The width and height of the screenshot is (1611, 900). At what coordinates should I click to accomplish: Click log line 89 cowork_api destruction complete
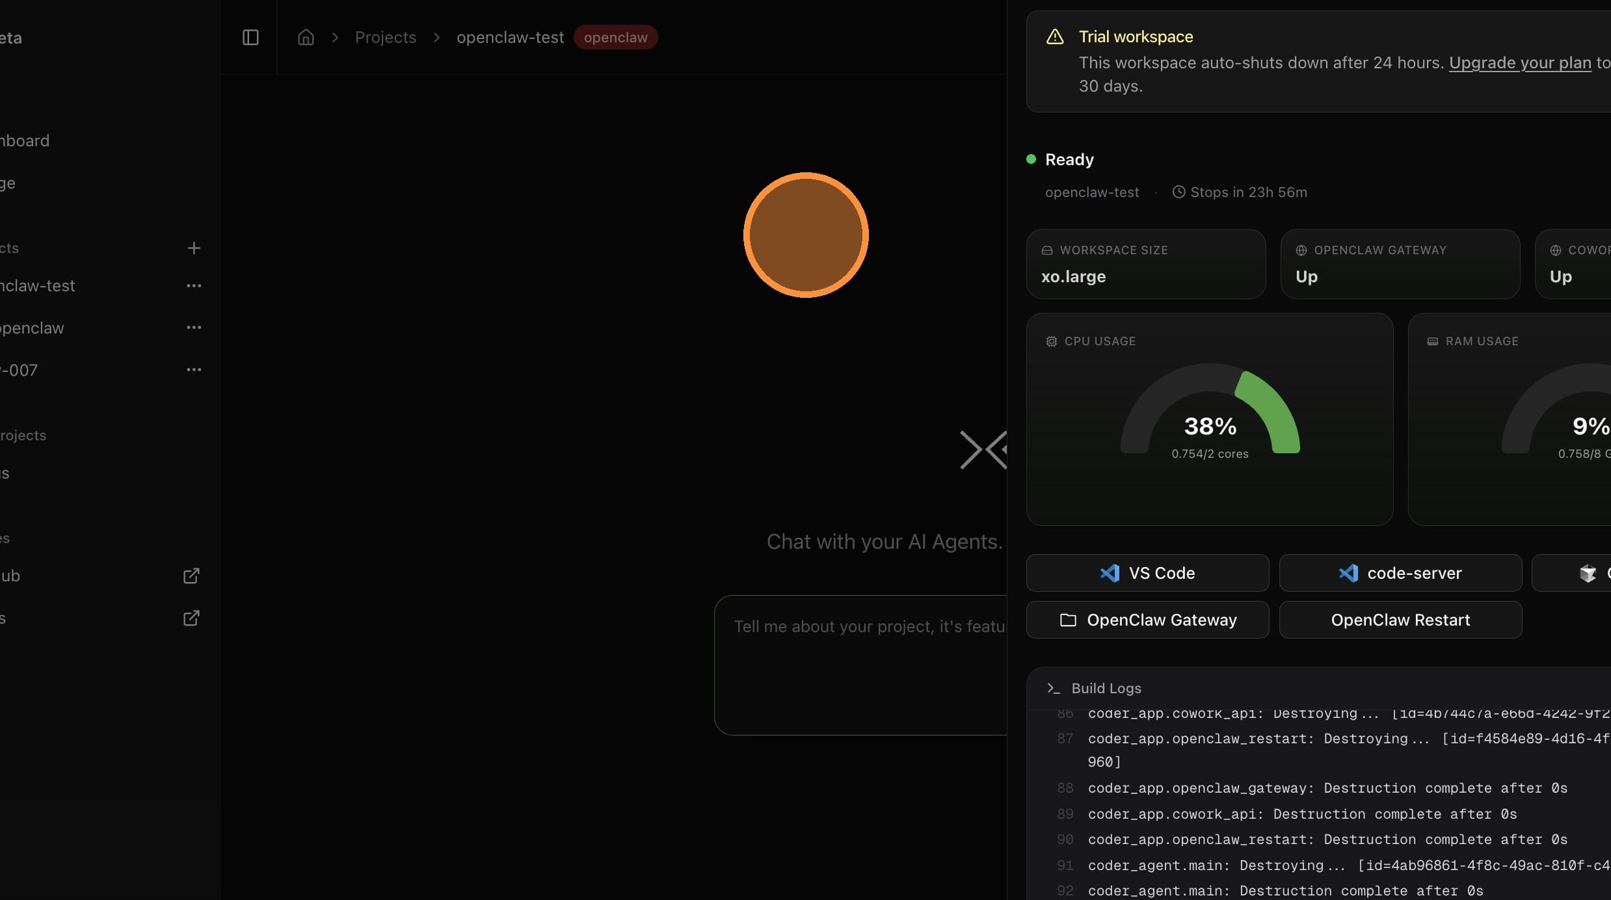pyautogui.click(x=1302, y=814)
